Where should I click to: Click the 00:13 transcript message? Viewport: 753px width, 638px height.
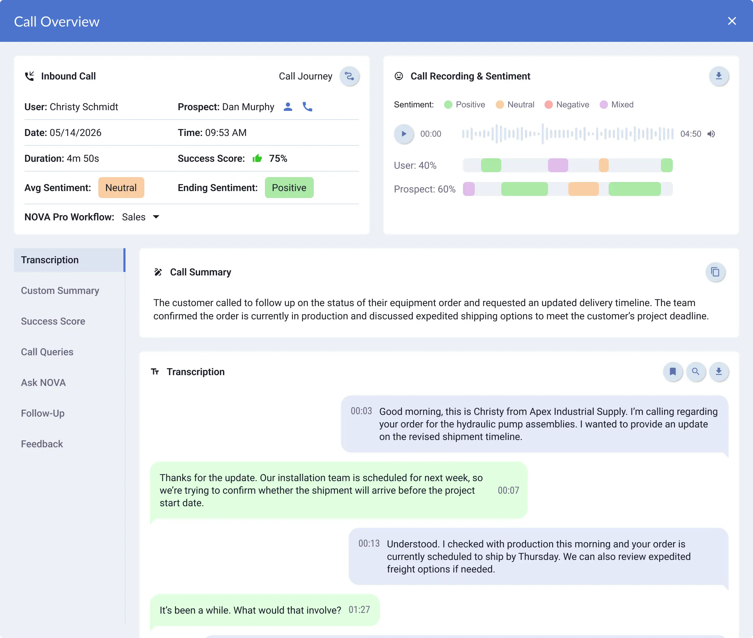538,556
